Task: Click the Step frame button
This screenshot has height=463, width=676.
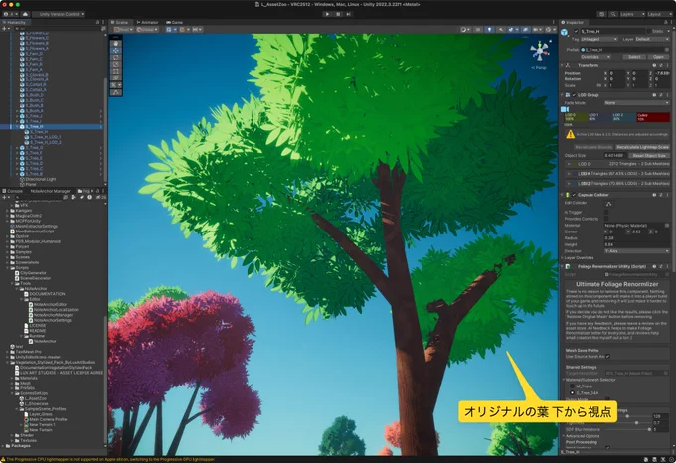Action: (348, 14)
